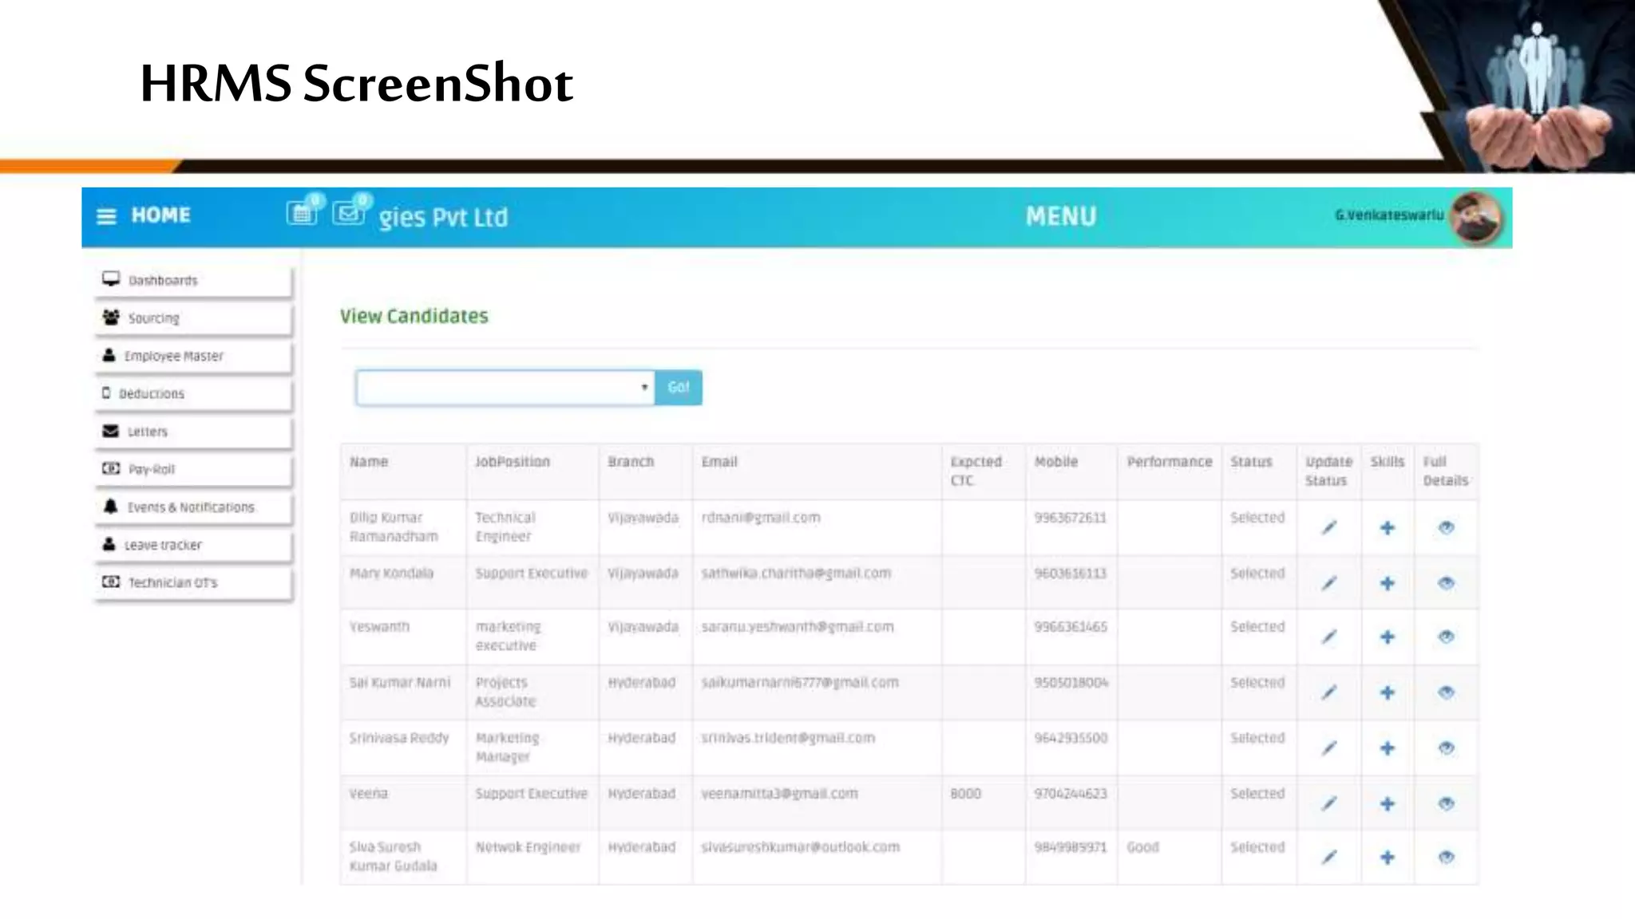Viewport: 1635px width, 919px height.
Task: Click the MENU link in header
Action: (1060, 216)
